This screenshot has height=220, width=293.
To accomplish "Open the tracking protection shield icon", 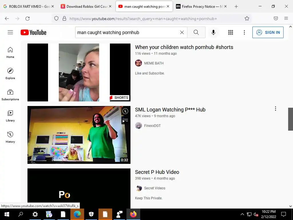I will coord(56,18).
